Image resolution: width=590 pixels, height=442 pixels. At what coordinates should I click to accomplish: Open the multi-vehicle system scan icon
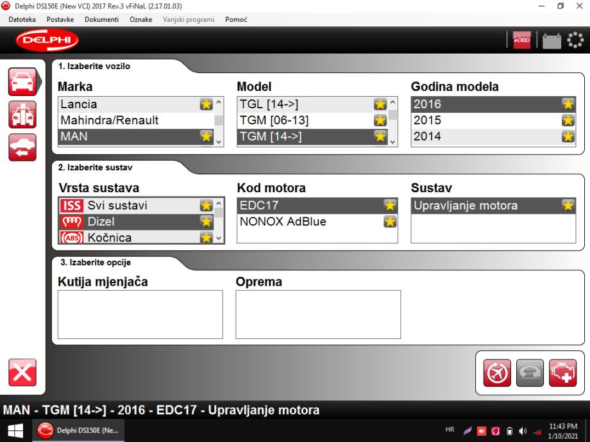pos(22,115)
